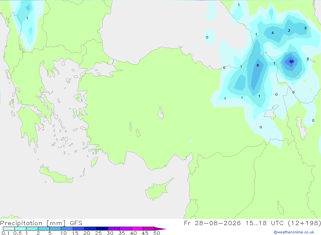Click the 1–2 mm legend color swatch

tap(32, 229)
